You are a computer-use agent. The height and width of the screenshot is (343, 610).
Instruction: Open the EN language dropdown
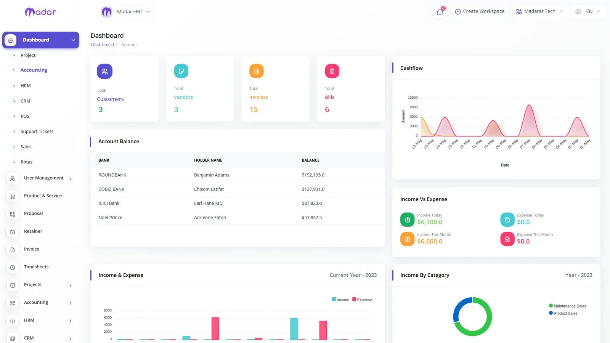pyautogui.click(x=588, y=12)
